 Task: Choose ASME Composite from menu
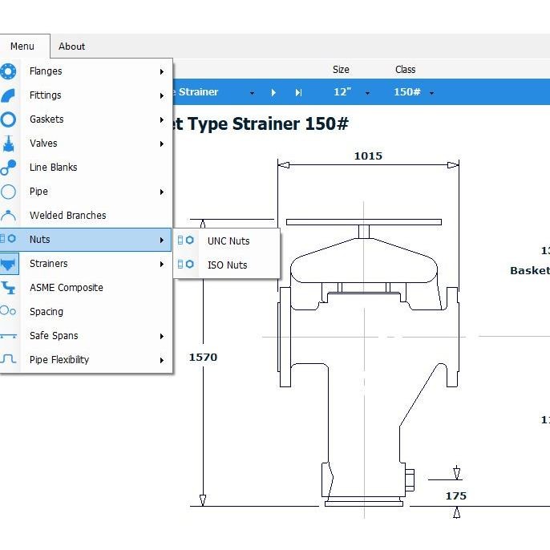pyautogui.click(x=86, y=288)
